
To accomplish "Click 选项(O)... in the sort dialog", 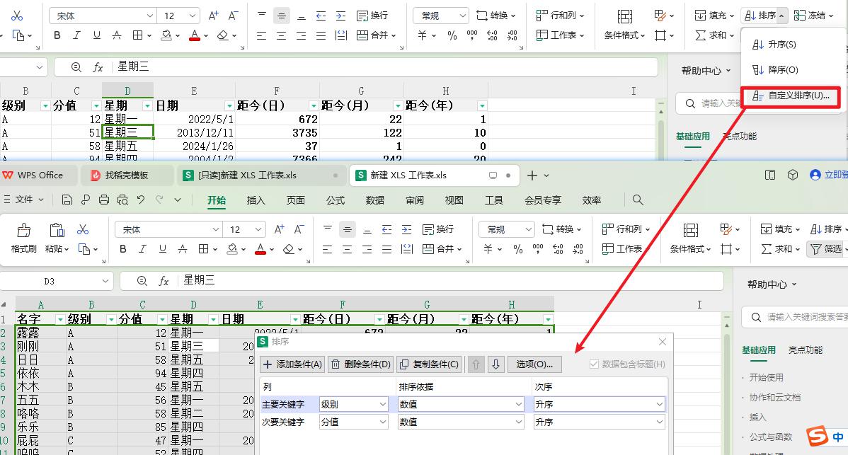I will [534, 364].
